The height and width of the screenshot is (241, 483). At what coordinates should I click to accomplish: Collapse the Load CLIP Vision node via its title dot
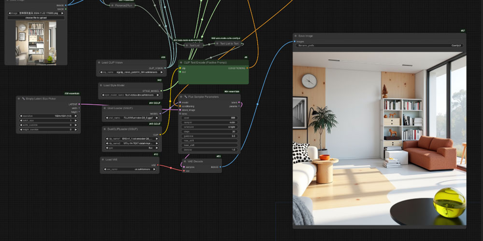click(99, 62)
